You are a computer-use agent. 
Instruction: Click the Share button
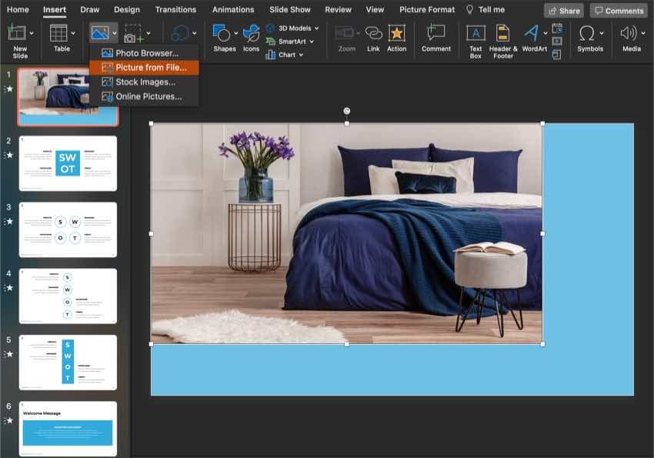click(x=564, y=11)
